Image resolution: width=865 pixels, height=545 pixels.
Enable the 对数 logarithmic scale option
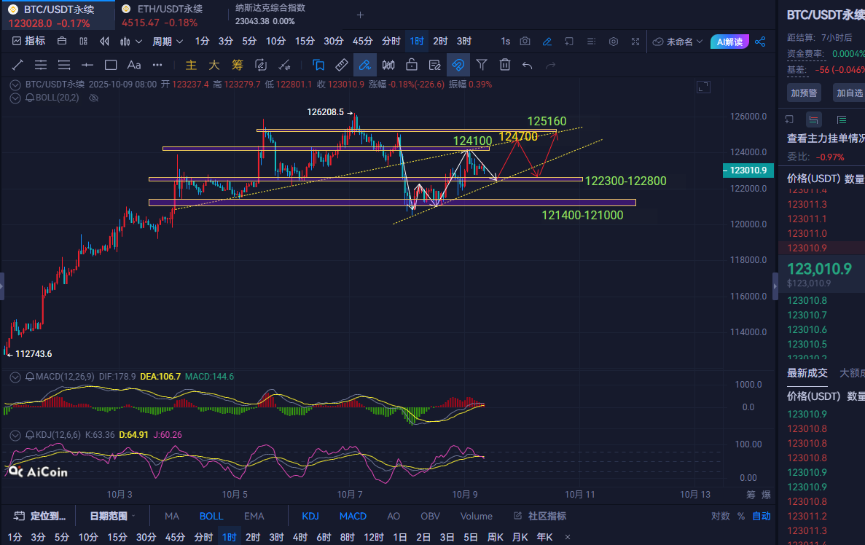[x=721, y=516]
